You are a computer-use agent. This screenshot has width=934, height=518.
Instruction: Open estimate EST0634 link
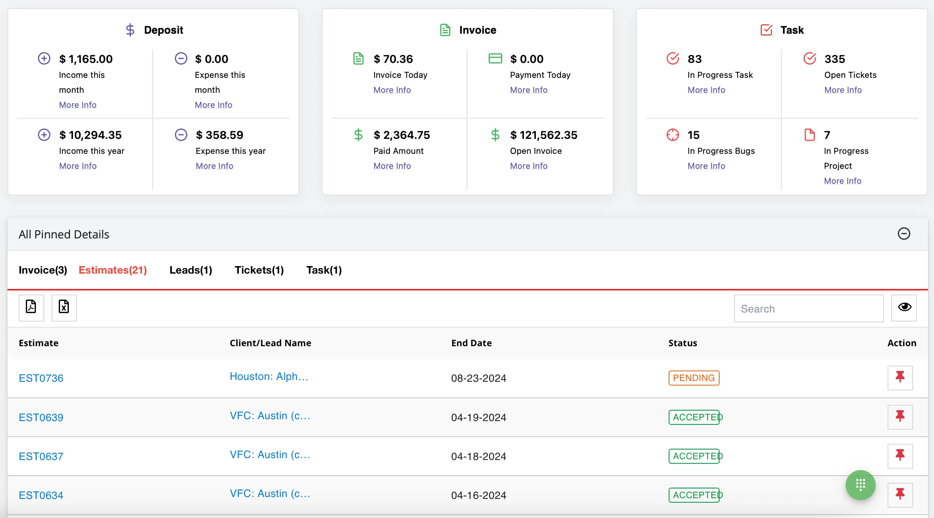41,495
